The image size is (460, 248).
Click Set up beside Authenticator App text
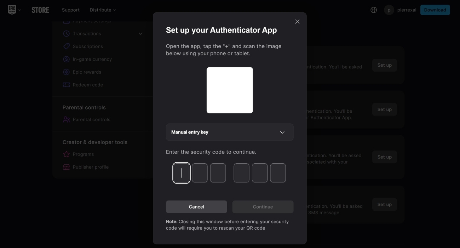coord(384,109)
